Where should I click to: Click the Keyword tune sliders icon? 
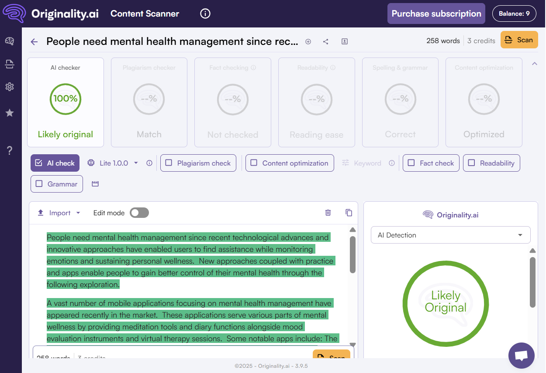346,163
